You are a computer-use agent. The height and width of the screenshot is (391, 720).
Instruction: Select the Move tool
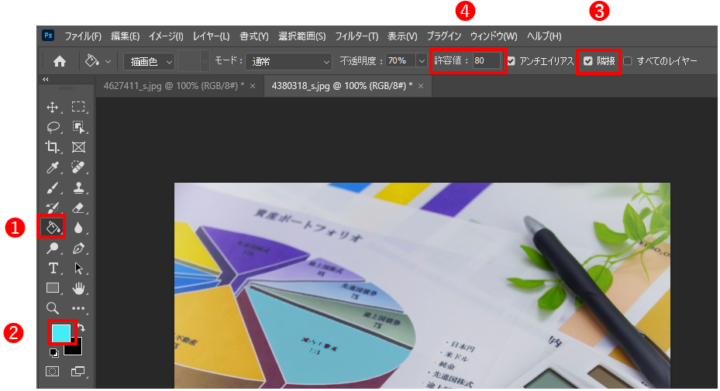pyautogui.click(x=53, y=107)
